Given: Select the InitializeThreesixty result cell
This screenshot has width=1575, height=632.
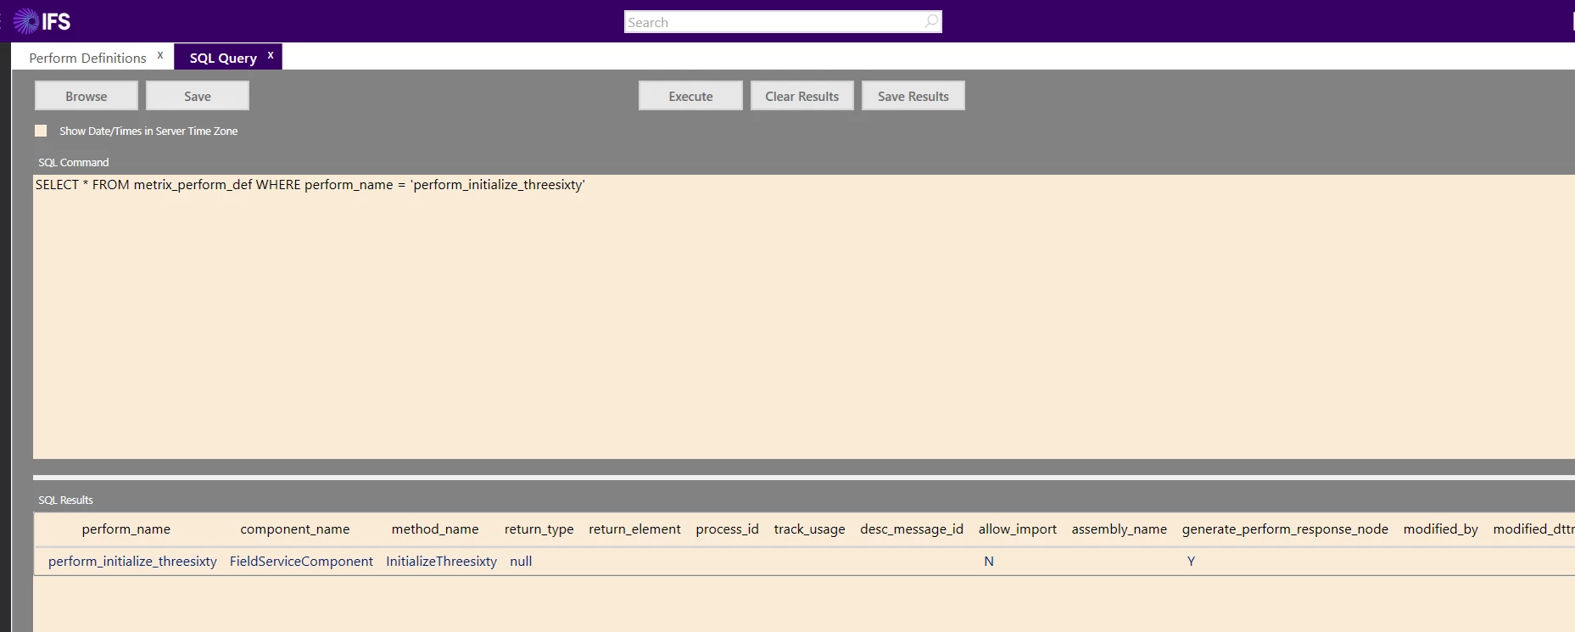Looking at the screenshot, I should tap(441, 562).
